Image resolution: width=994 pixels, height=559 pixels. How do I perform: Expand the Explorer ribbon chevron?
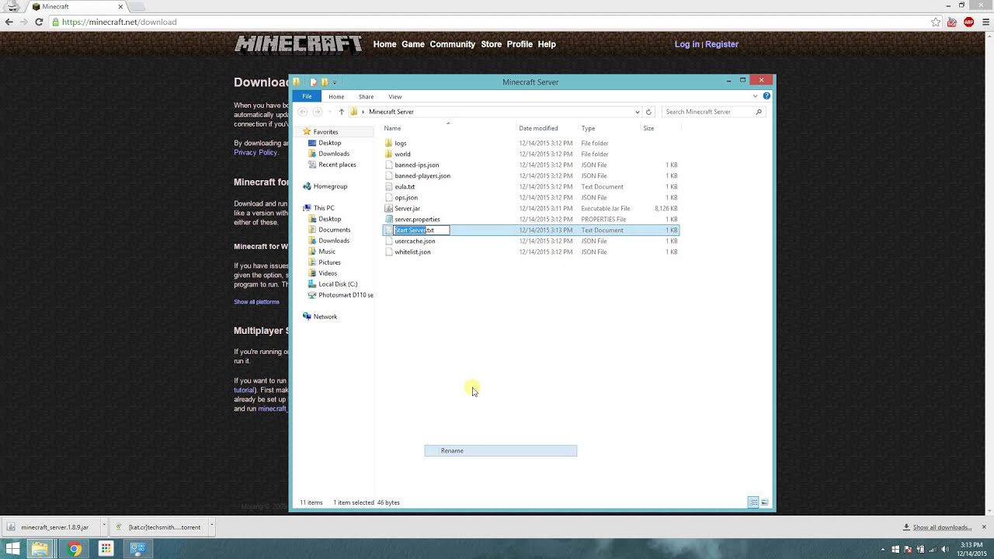coord(755,96)
